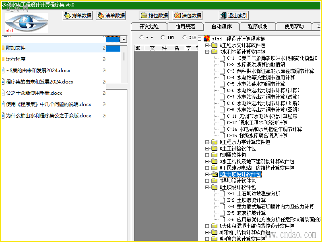Screen dimensions: 322x242
Task: Open the 程序说明 tab
Action: click(x=258, y=26)
